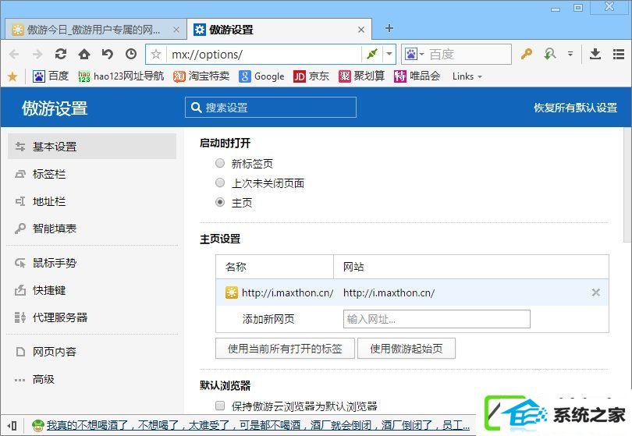Open the Google bookmark

coord(261,76)
